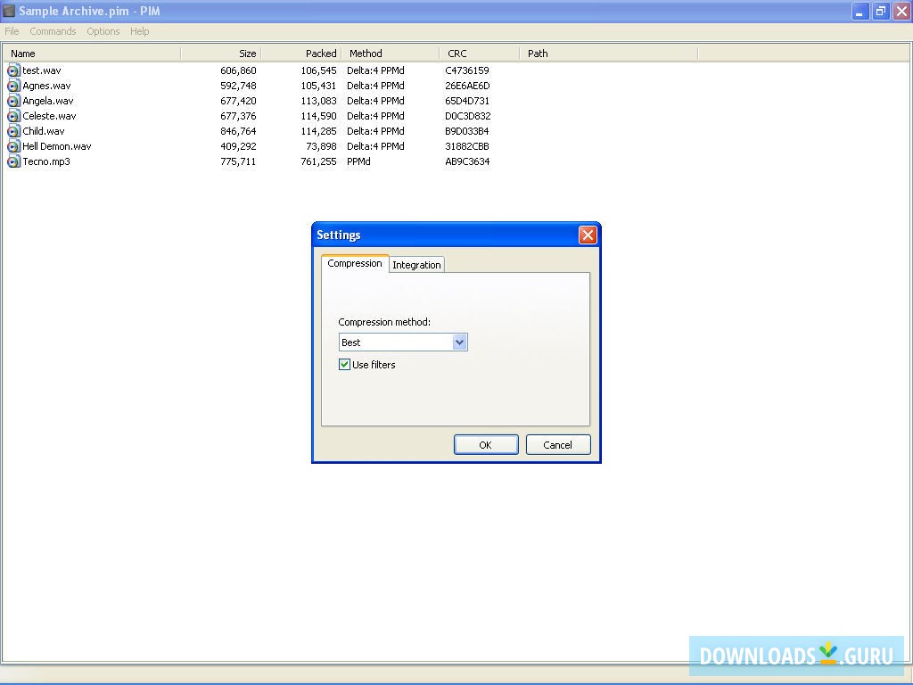Select the Child.wav file name
913x685 pixels.
point(44,131)
